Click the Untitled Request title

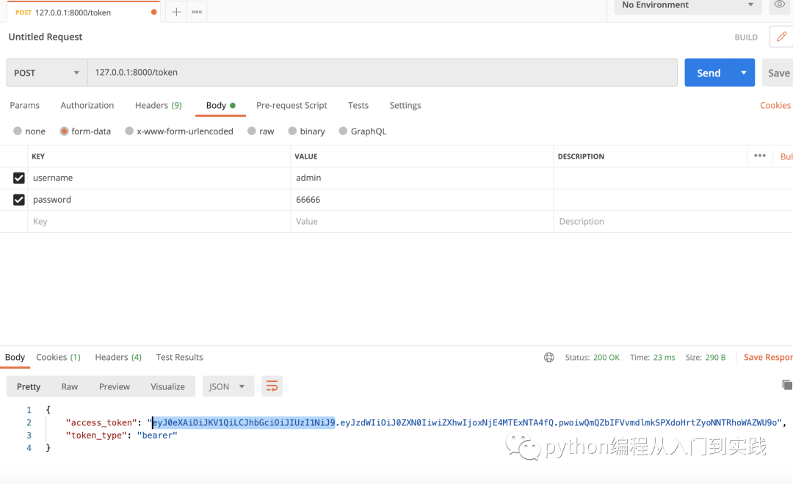(x=45, y=37)
